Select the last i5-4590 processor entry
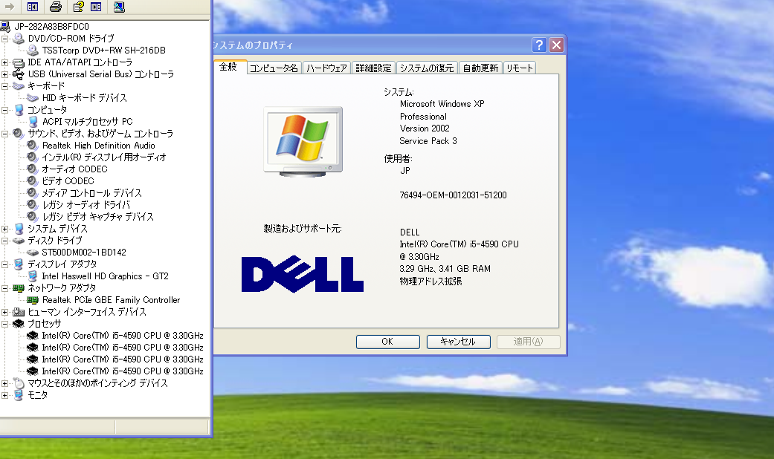This screenshot has width=774, height=459. tap(123, 371)
